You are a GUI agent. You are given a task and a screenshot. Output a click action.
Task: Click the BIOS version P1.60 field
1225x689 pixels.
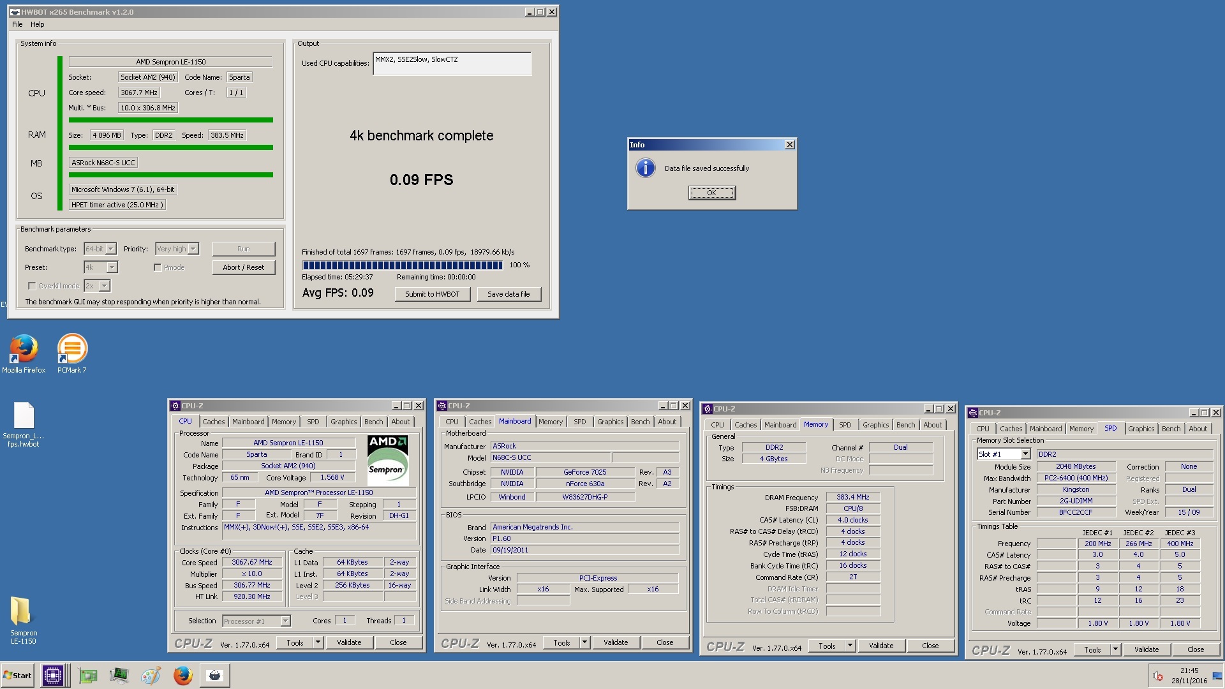584,538
